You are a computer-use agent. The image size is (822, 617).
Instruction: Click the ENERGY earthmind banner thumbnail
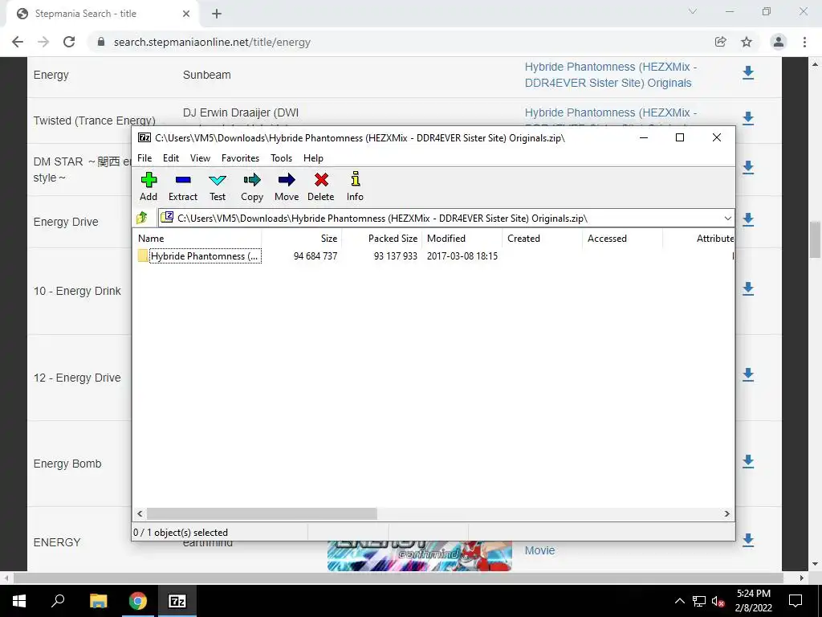[419, 556]
